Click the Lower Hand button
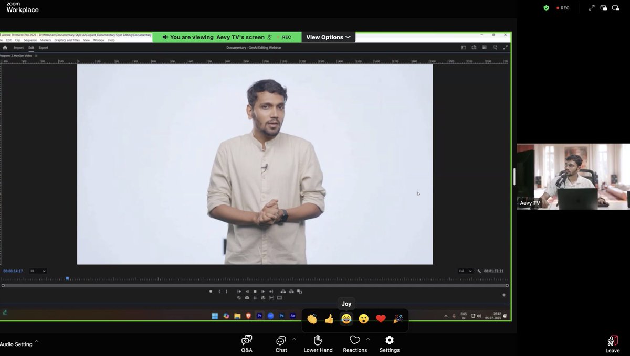This screenshot has width=630, height=356. [x=318, y=344]
